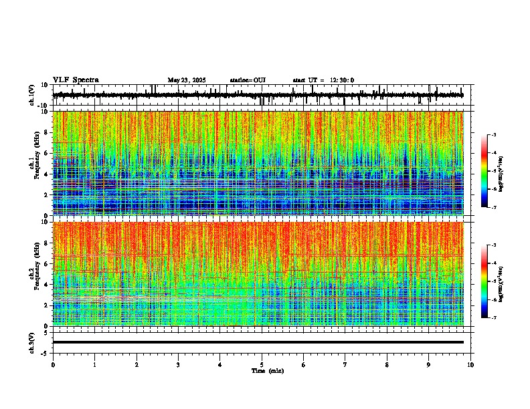530x409 pixels.
Task: Click the time axis tick label "9"
Action: [x=428, y=365]
